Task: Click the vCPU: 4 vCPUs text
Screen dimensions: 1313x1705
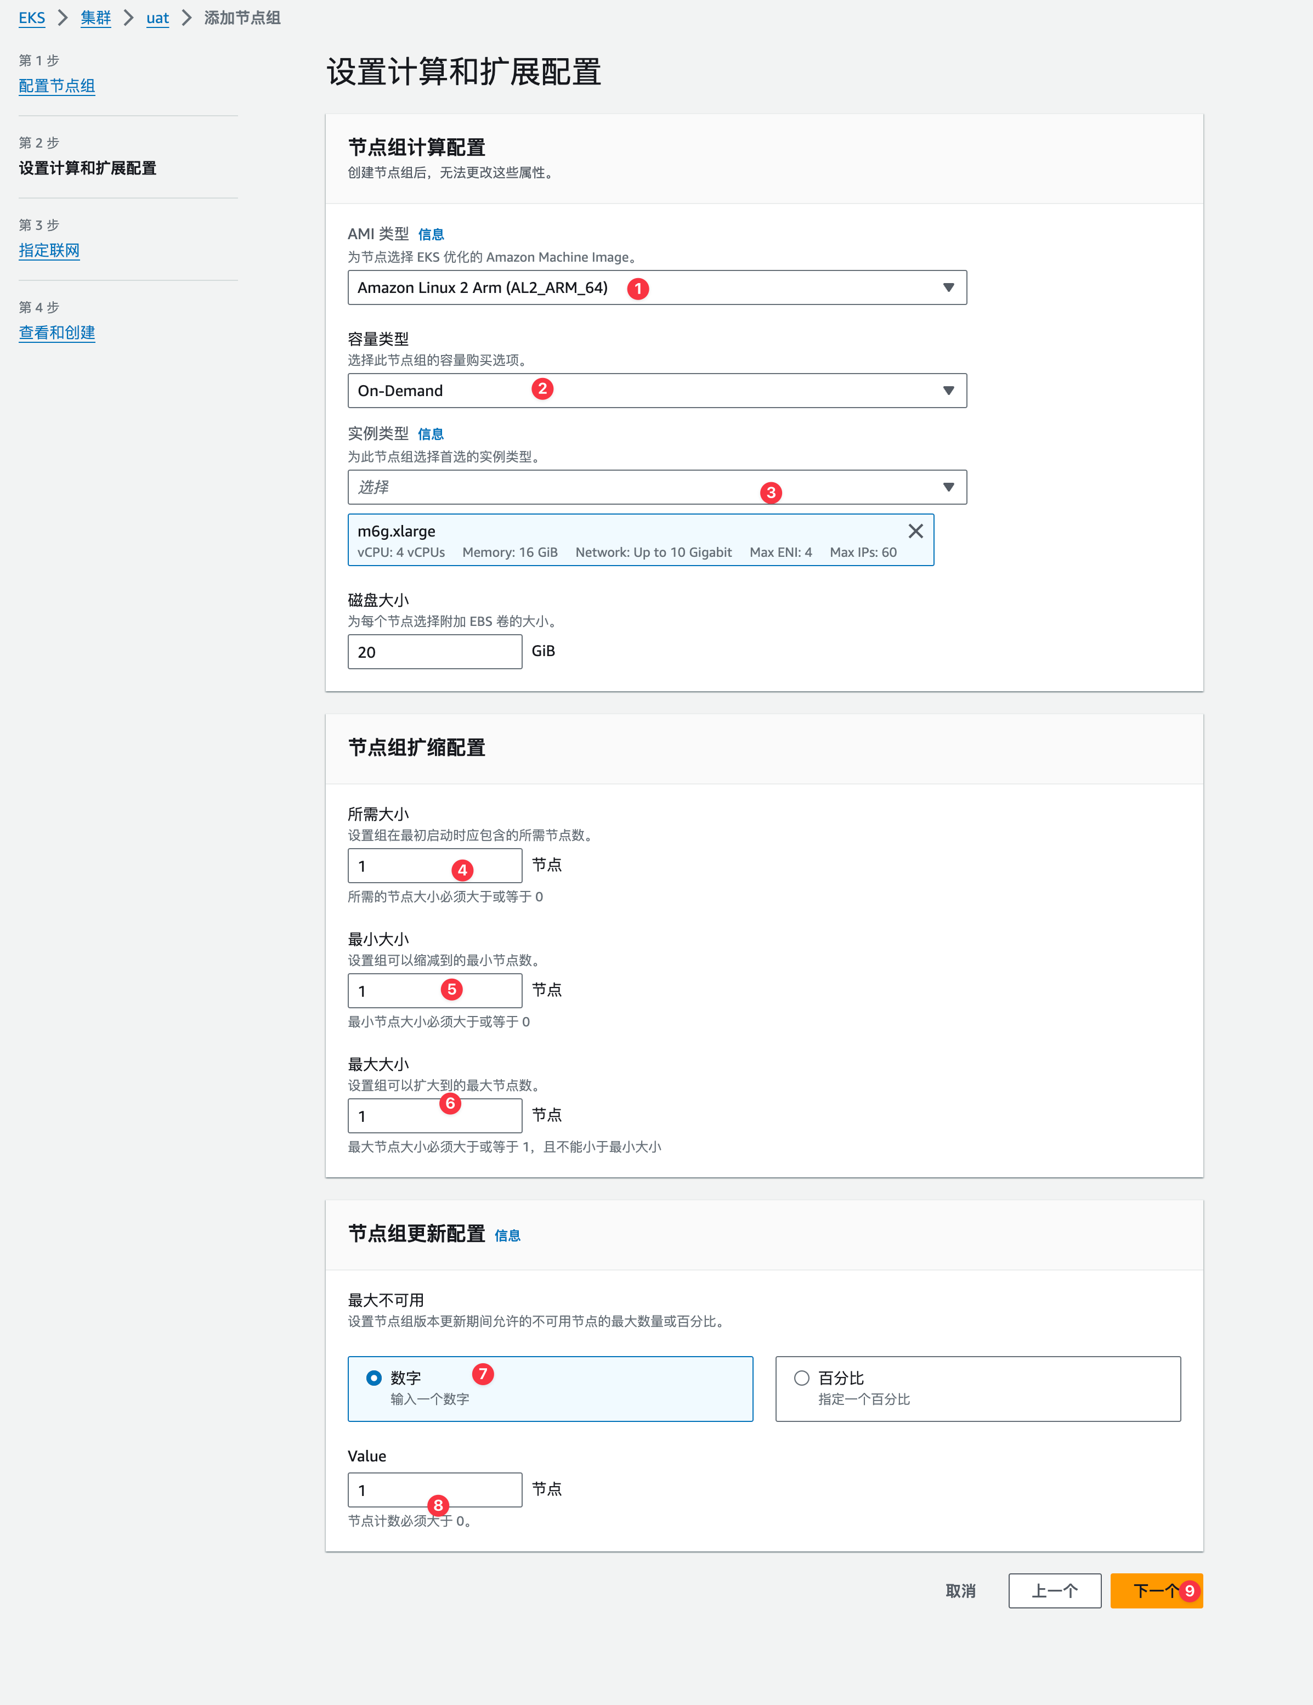Action: [401, 552]
